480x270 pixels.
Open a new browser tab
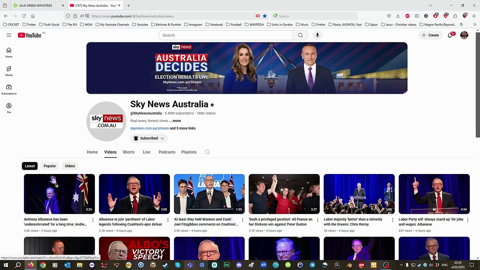[128, 6]
